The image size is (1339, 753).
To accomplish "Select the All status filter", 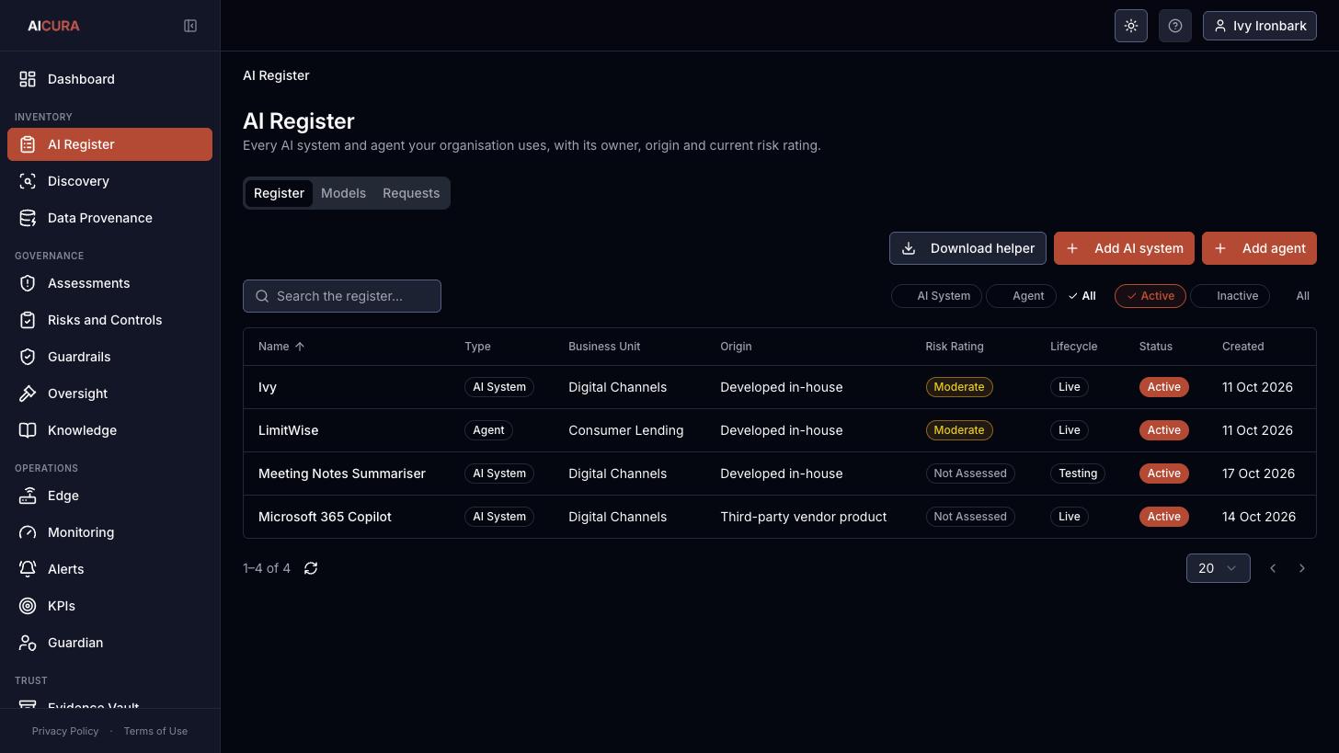I will tap(1302, 296).
